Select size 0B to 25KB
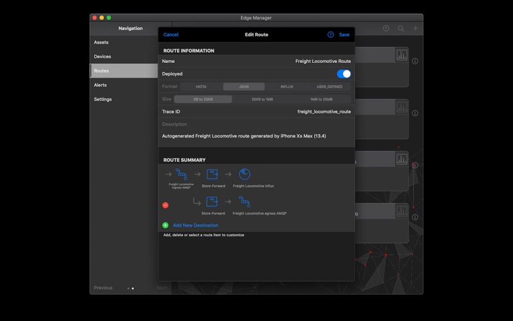Screen dimensions: 513x321 pyautogui.click(x=203, y=100)
